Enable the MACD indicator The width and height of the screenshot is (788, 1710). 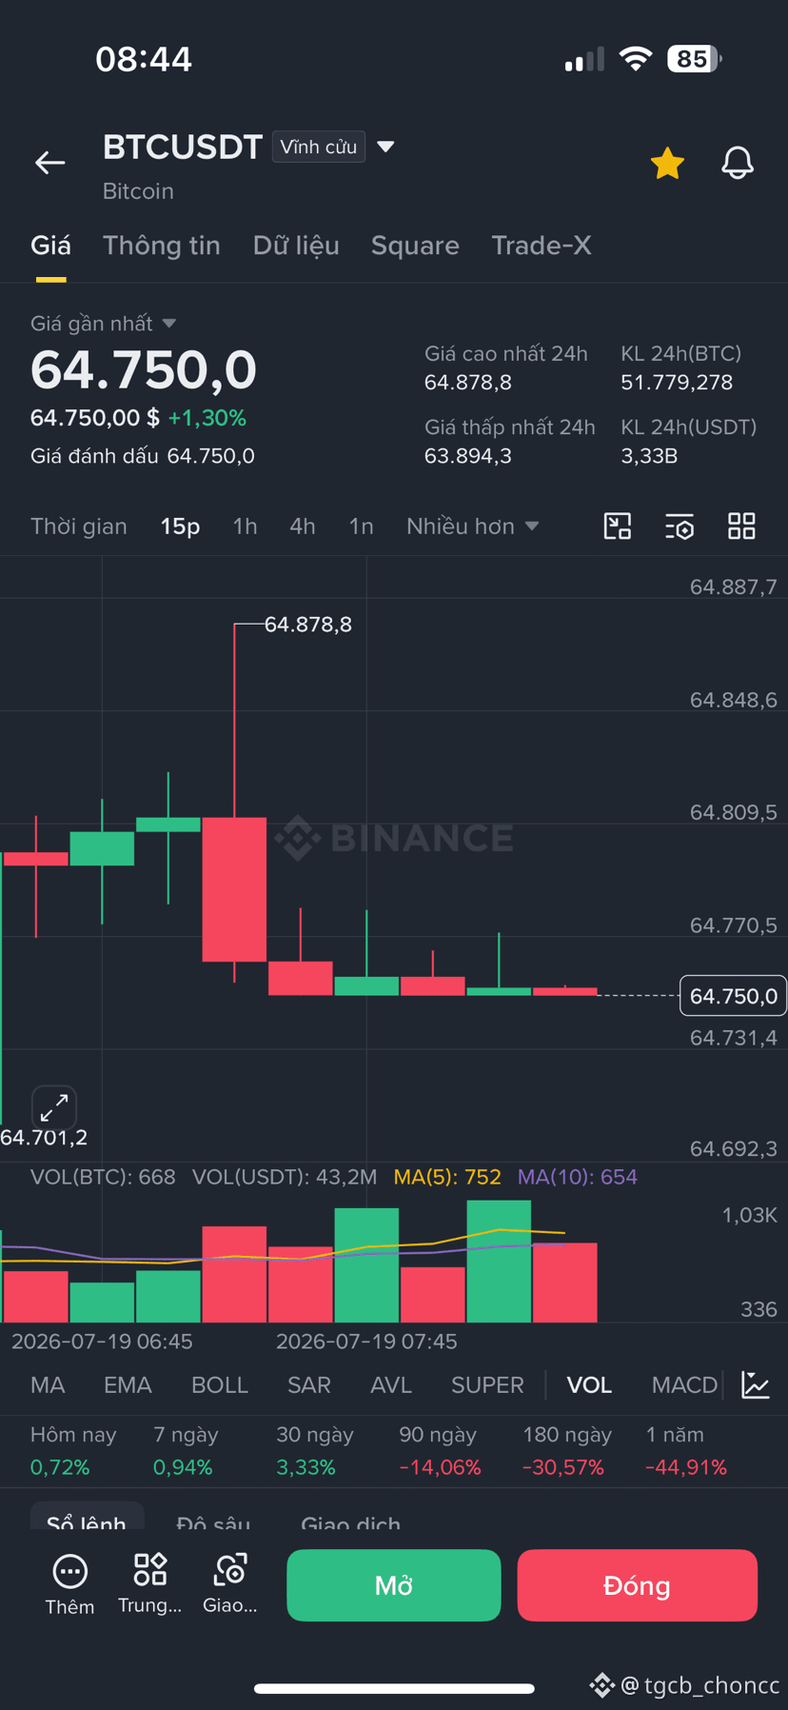click(684, 1384)
